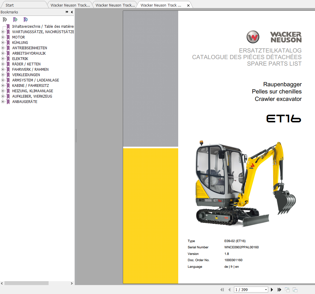
Task: Click the last page navigation icon
Action: [280, 290]
